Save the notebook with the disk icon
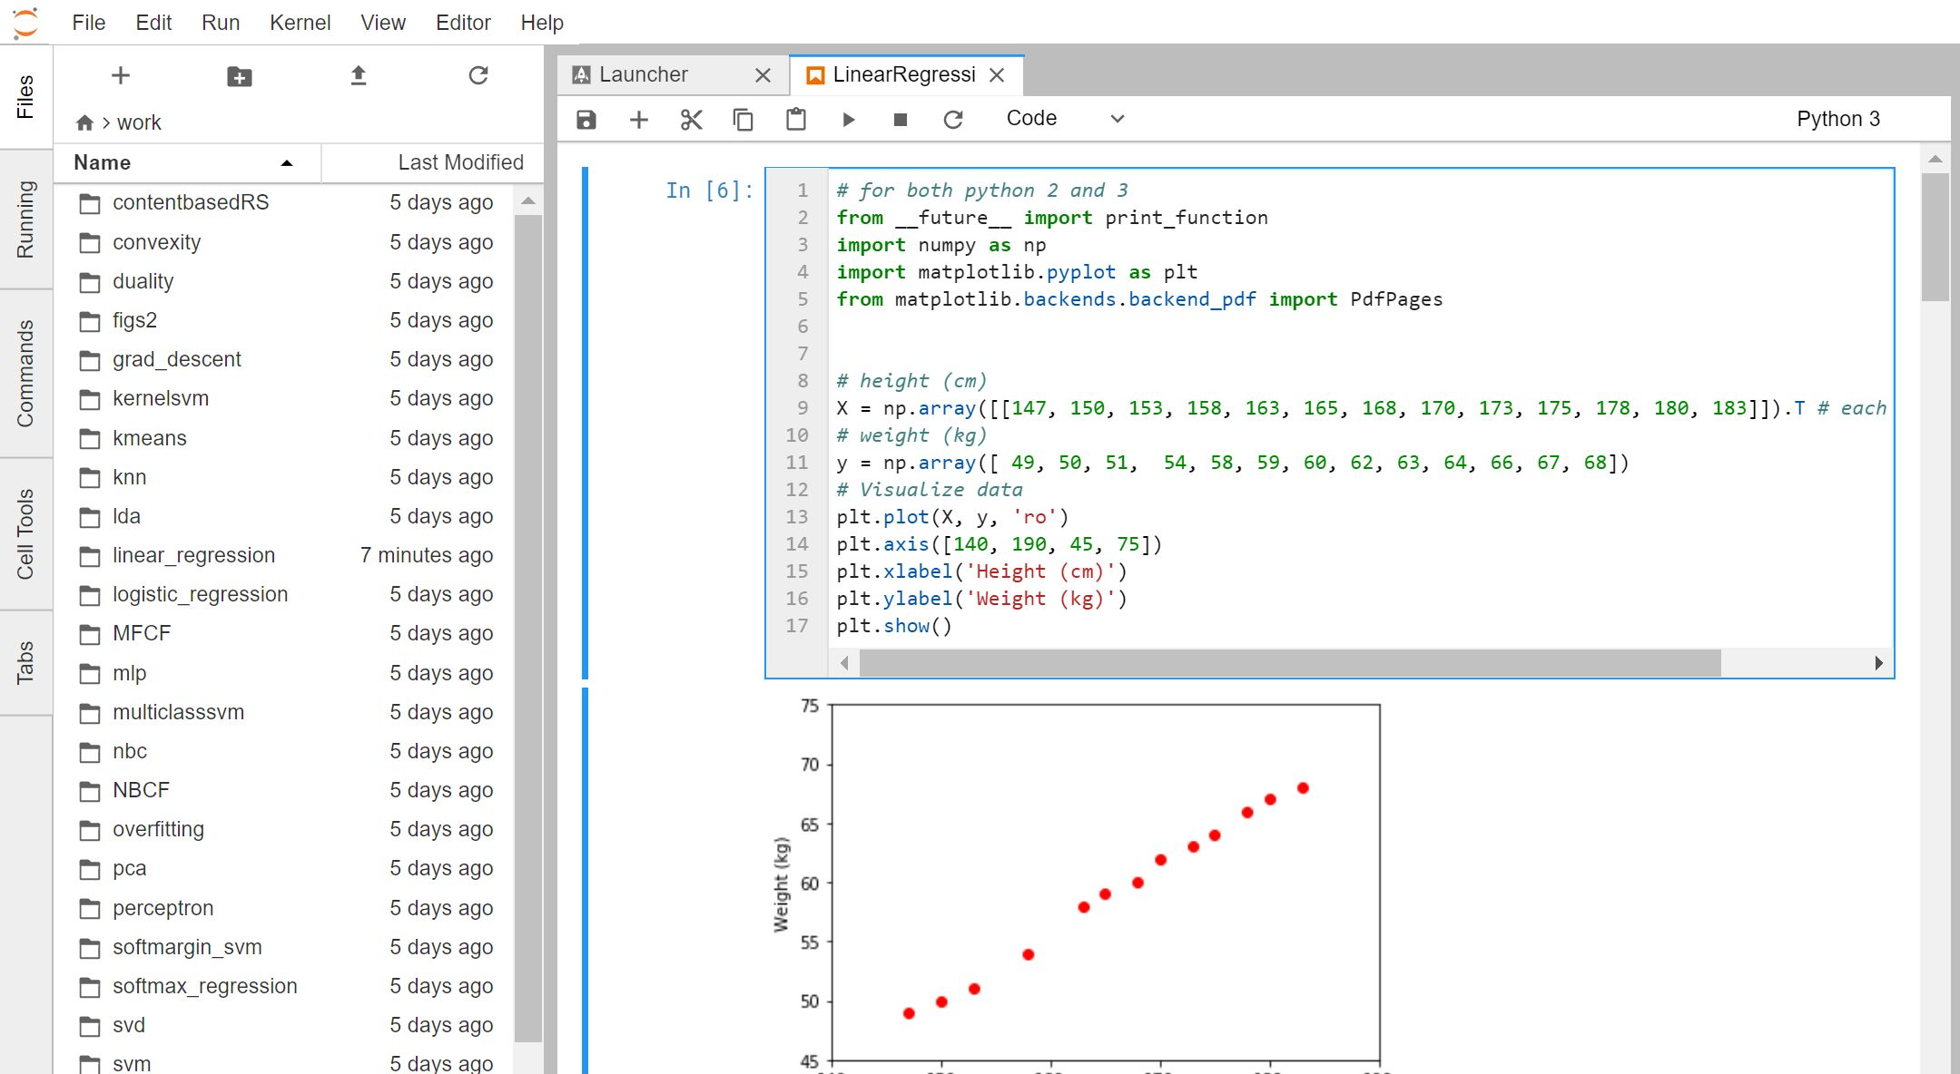 586,120
